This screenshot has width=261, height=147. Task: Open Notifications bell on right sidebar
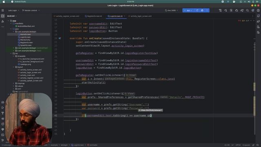coord(258,16)
